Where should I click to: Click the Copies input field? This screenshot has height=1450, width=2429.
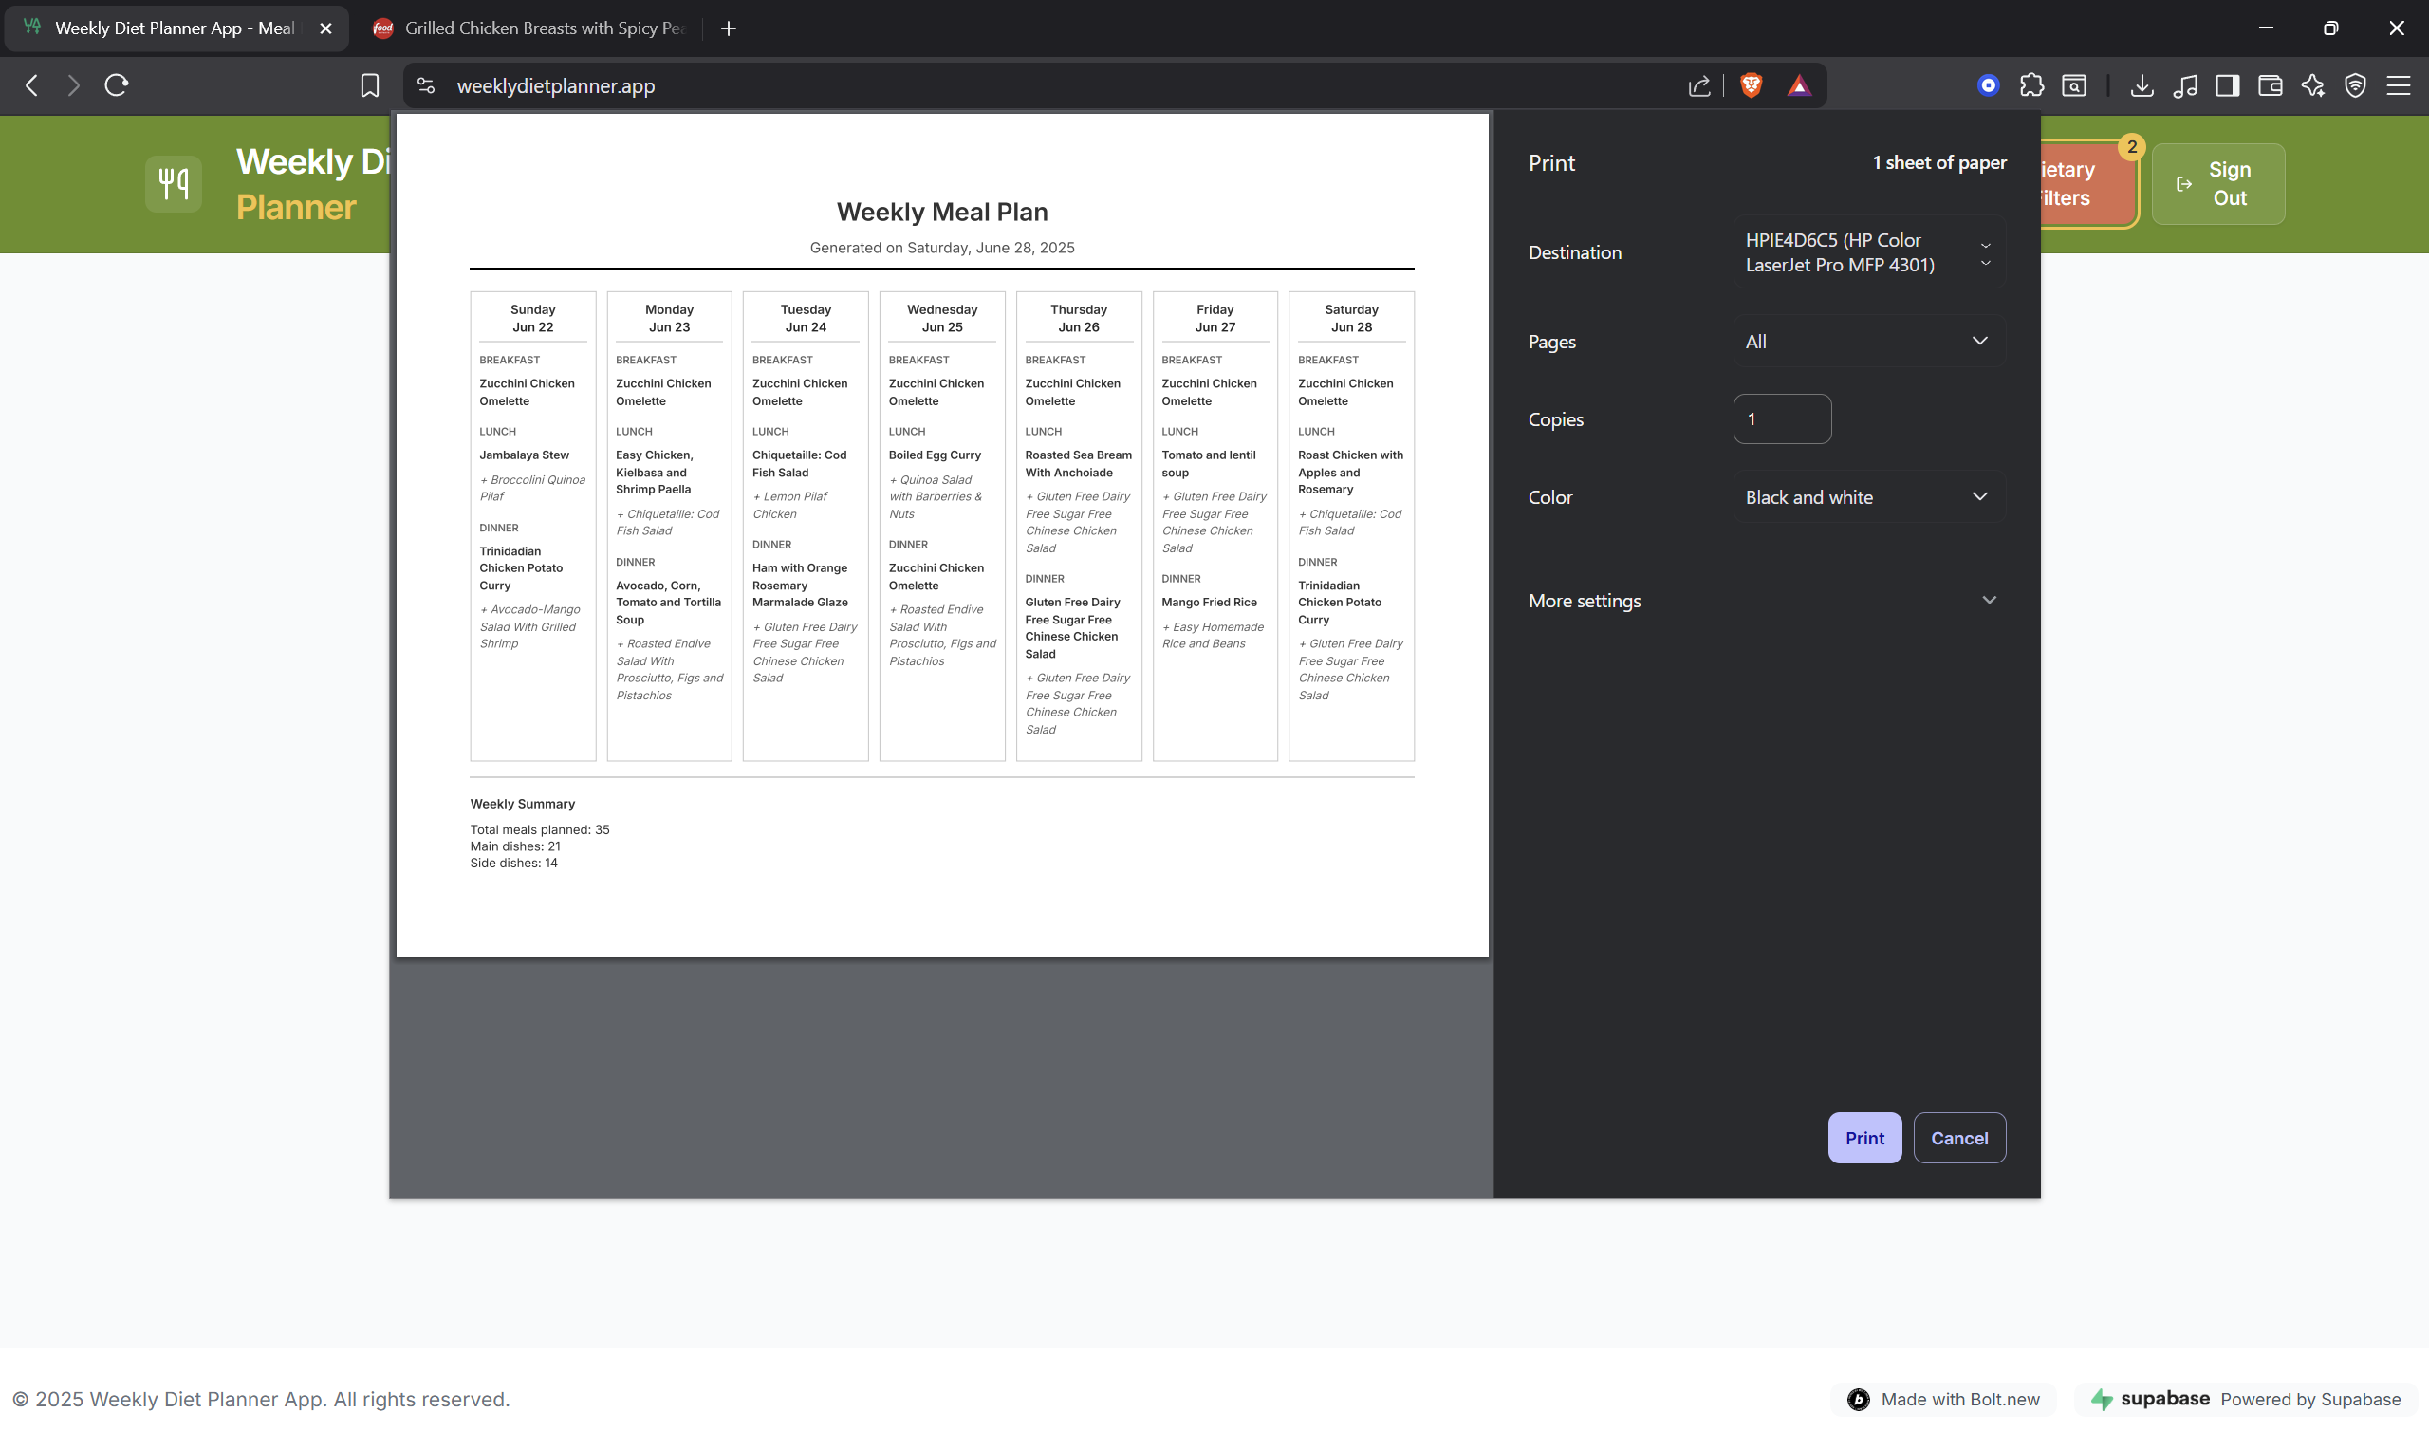1782,419
